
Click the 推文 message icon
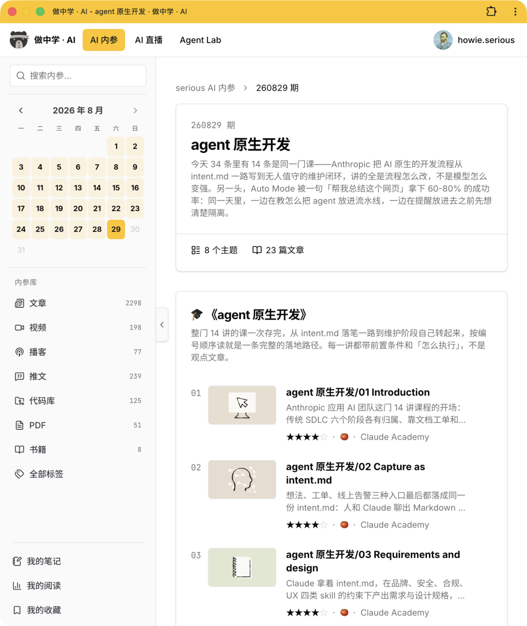point(20,376)
